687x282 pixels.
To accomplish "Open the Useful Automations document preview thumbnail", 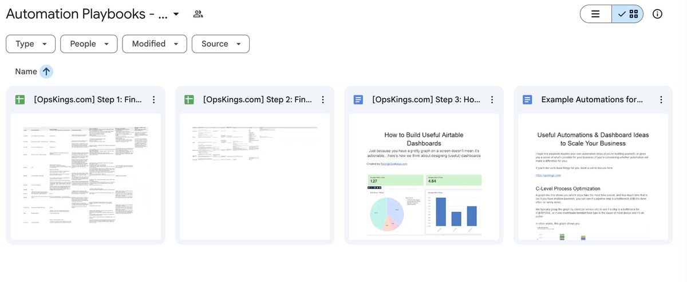I will click(x=593, y=177).
